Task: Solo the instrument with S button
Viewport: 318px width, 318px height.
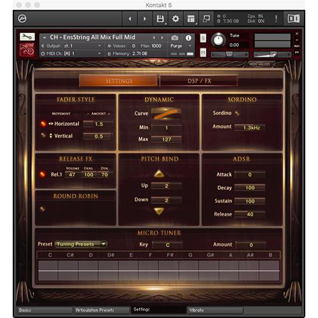Action: [x=203, y=38]
